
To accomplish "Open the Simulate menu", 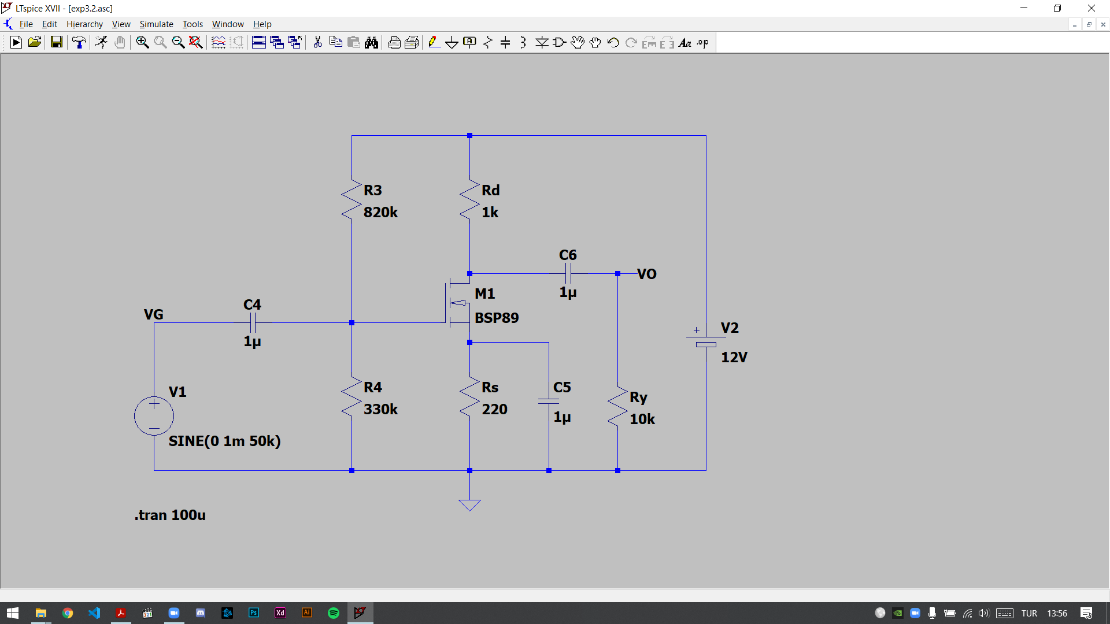I will (156, 24).
